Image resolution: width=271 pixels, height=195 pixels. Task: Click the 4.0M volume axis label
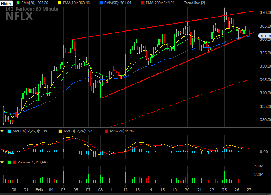(x=259, y=166)
